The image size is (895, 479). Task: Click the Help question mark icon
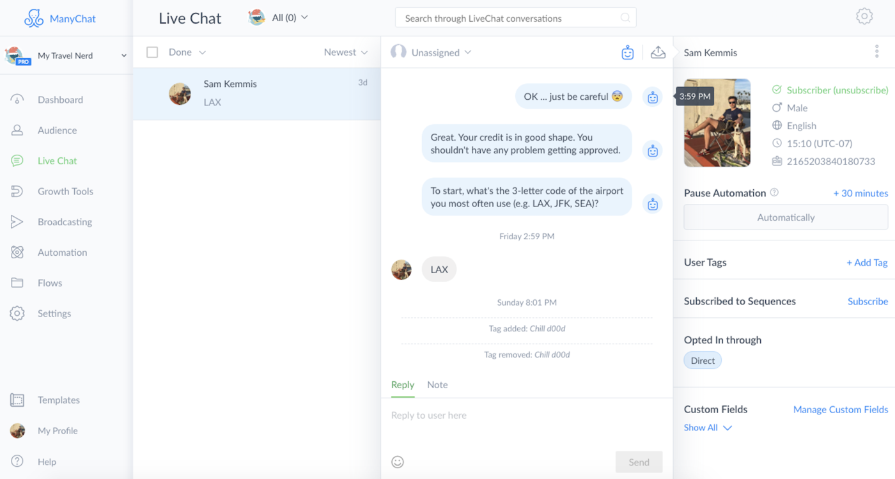coord(17,461)
